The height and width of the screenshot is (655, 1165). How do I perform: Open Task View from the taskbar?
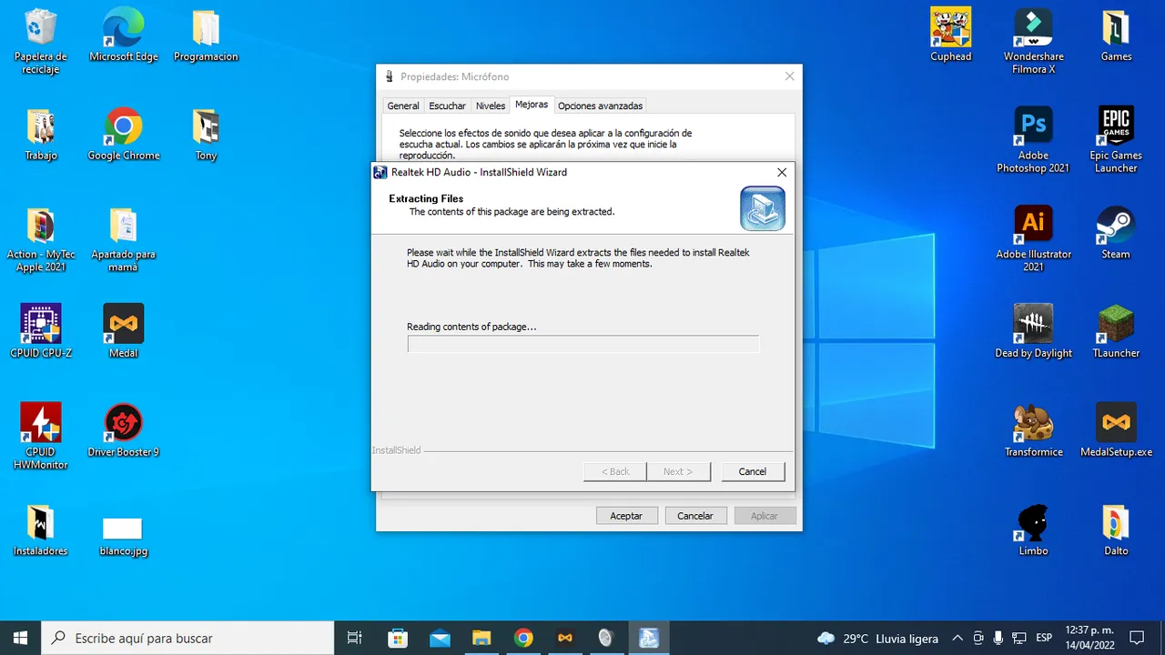click(355, 638)
